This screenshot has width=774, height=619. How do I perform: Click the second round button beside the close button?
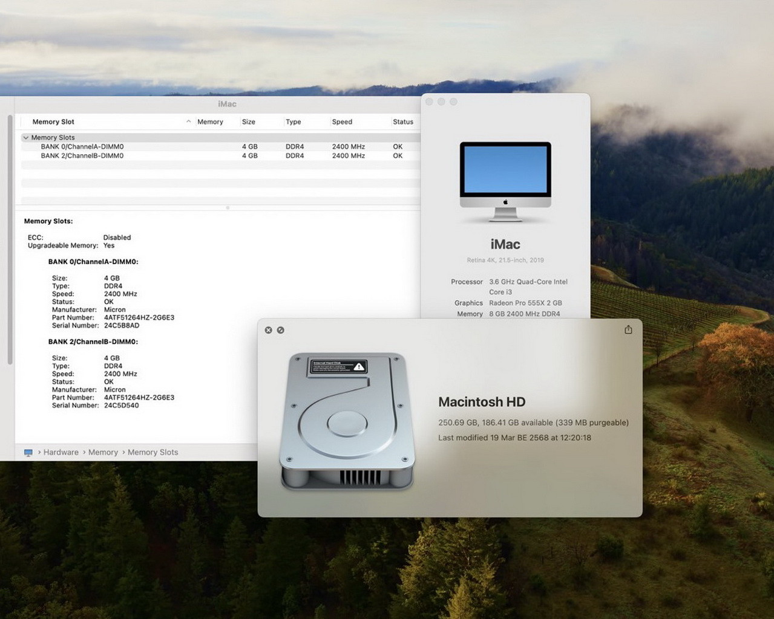pyautogui.click(x=280, y=330)
